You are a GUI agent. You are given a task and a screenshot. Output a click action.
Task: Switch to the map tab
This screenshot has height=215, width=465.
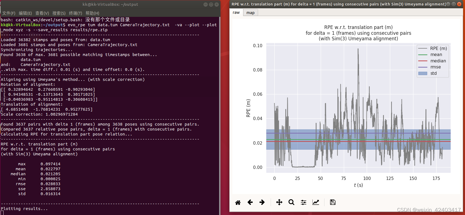(x=251, y=13)
